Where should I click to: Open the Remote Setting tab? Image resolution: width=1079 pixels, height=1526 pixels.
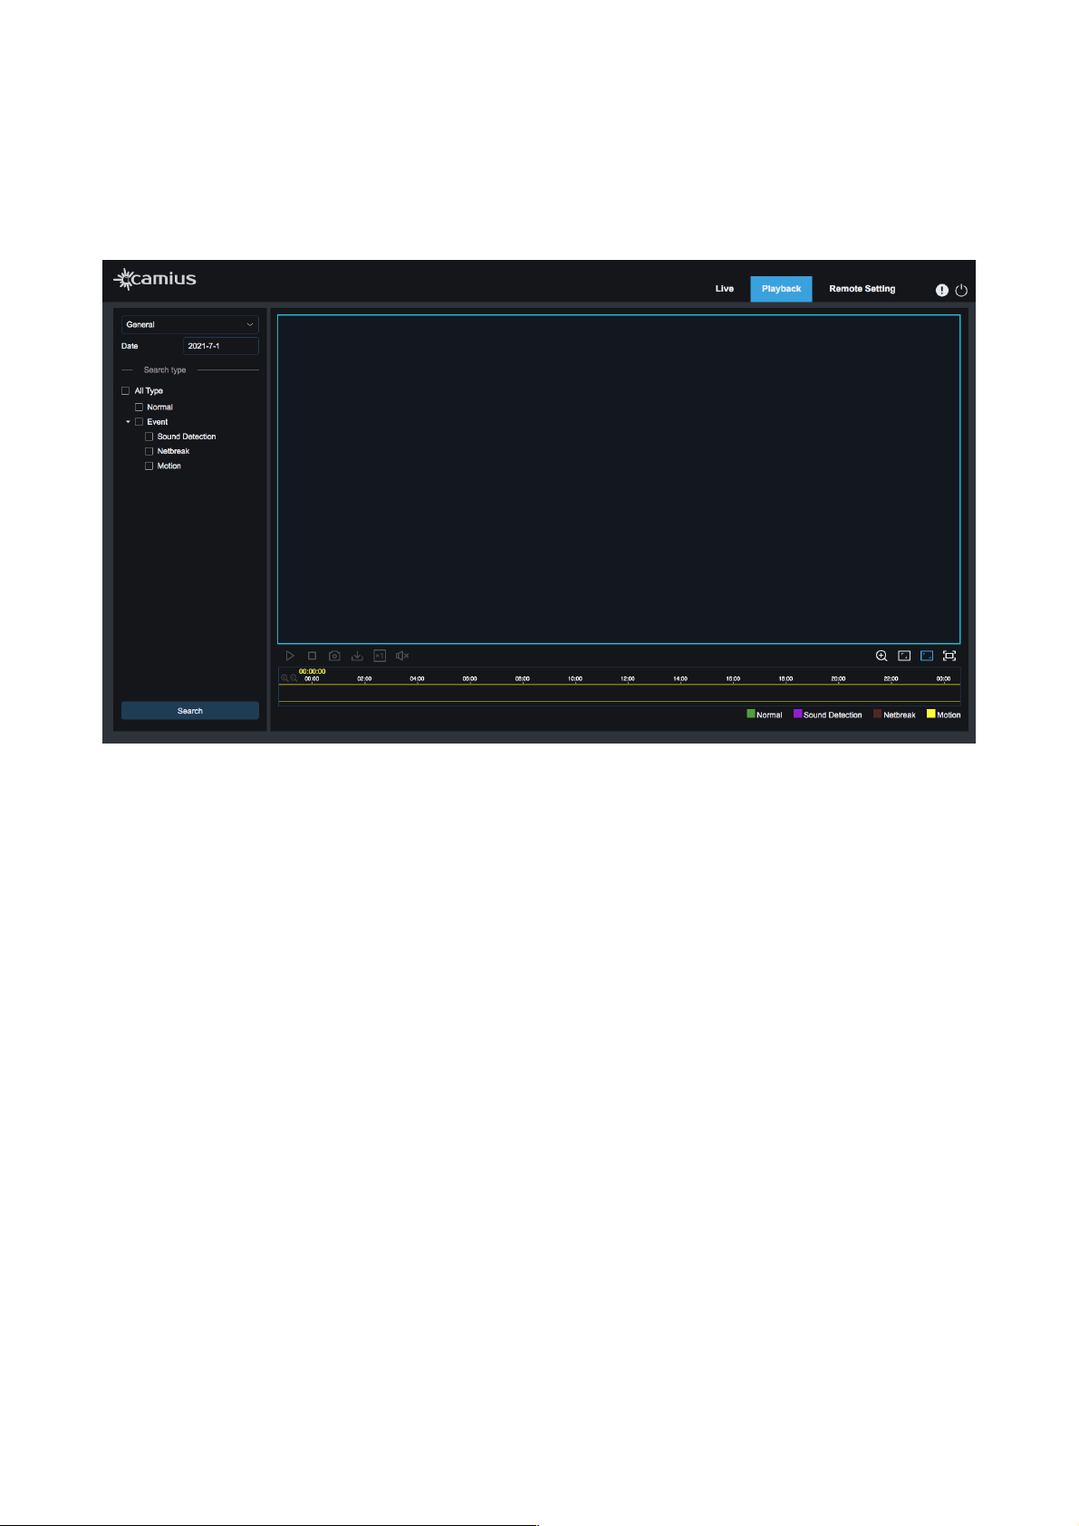point(862,289)
